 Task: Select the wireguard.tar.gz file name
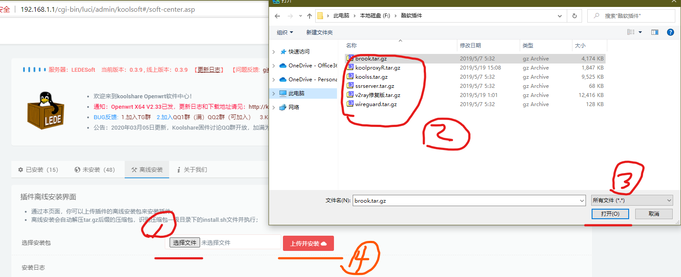point(376,104)
